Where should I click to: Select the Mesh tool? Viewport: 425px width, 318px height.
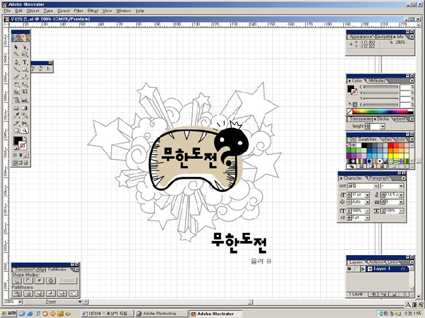pyautogui.click(x=16, y=108)
